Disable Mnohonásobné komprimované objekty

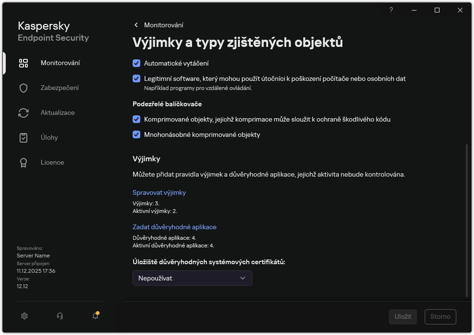pos(136,134)
